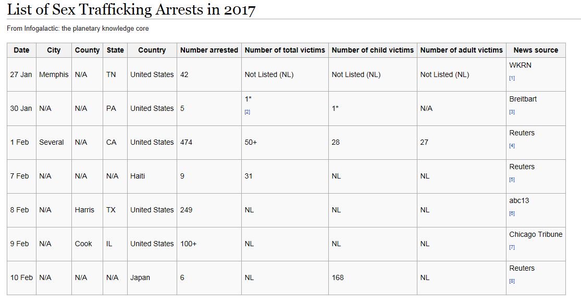Follow citation [3] under Breitbart

click(x=512, y=112)
